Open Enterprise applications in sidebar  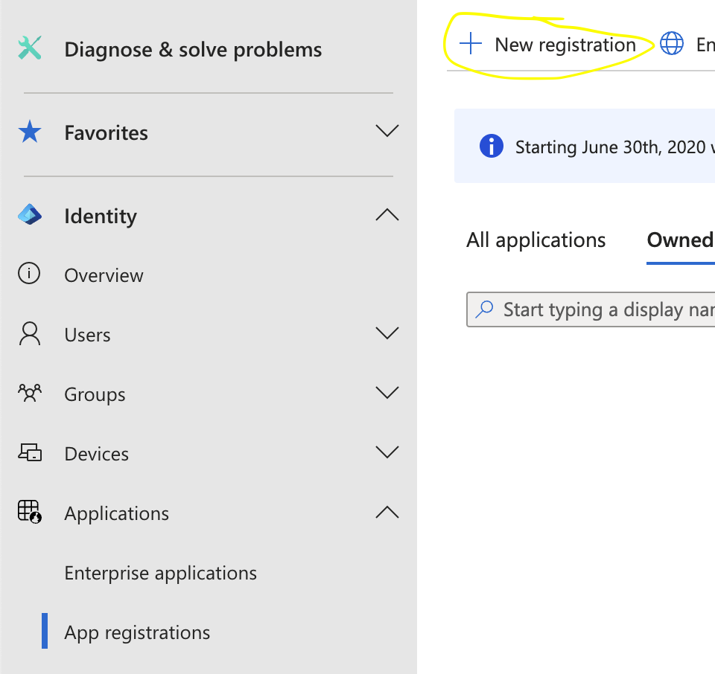click(x=160, y=574)
